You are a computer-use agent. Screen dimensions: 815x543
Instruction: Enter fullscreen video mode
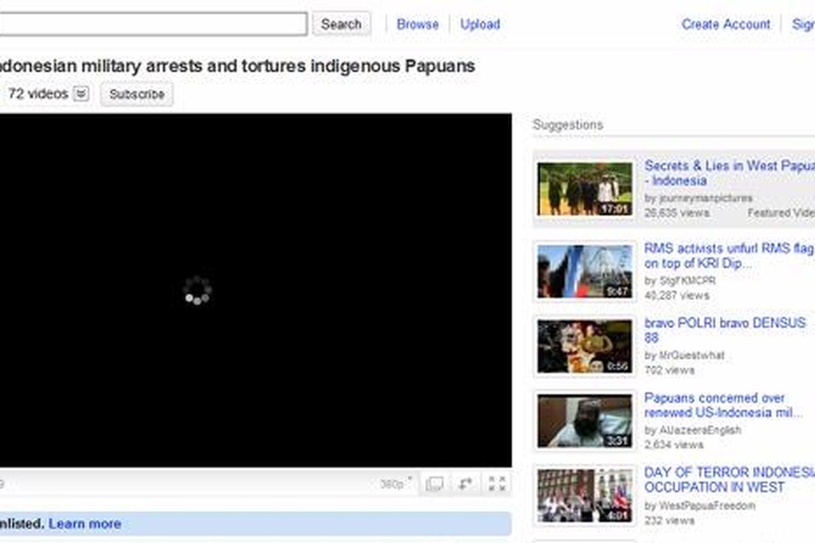click(x=497, y=484)
